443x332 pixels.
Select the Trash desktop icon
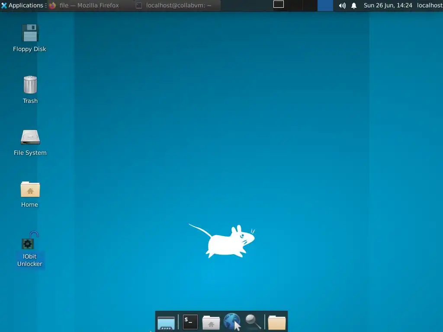click(x=30, y=90)
